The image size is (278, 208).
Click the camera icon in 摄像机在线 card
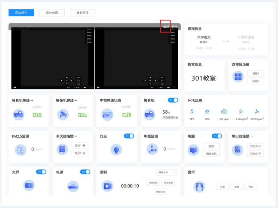pos(63,115)
